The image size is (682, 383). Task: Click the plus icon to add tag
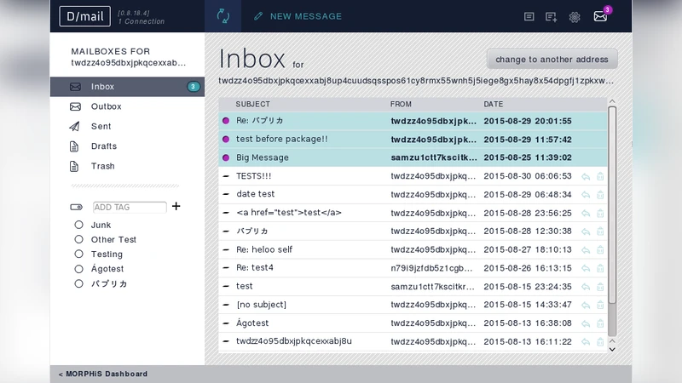[176, 206]
